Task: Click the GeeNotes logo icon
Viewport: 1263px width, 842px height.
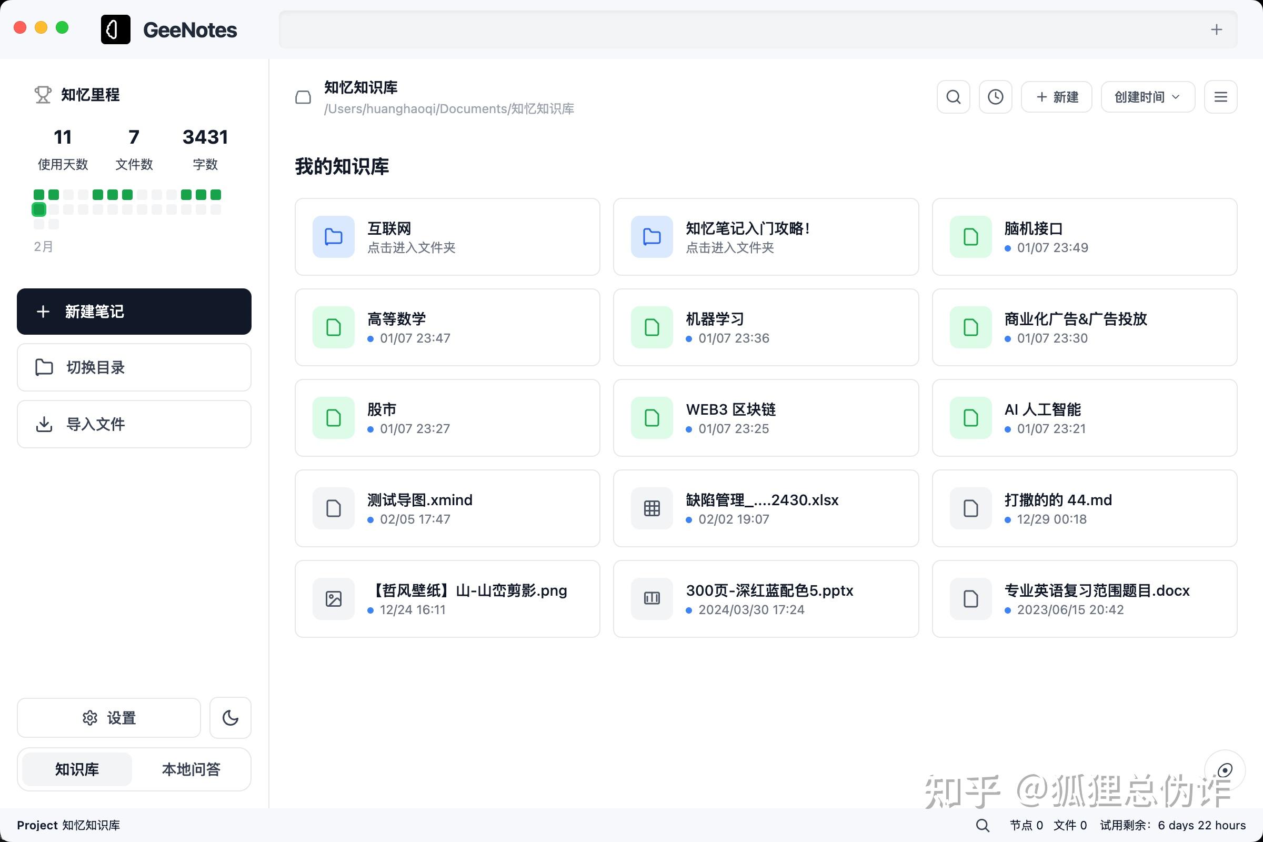Action: (115, 29)
